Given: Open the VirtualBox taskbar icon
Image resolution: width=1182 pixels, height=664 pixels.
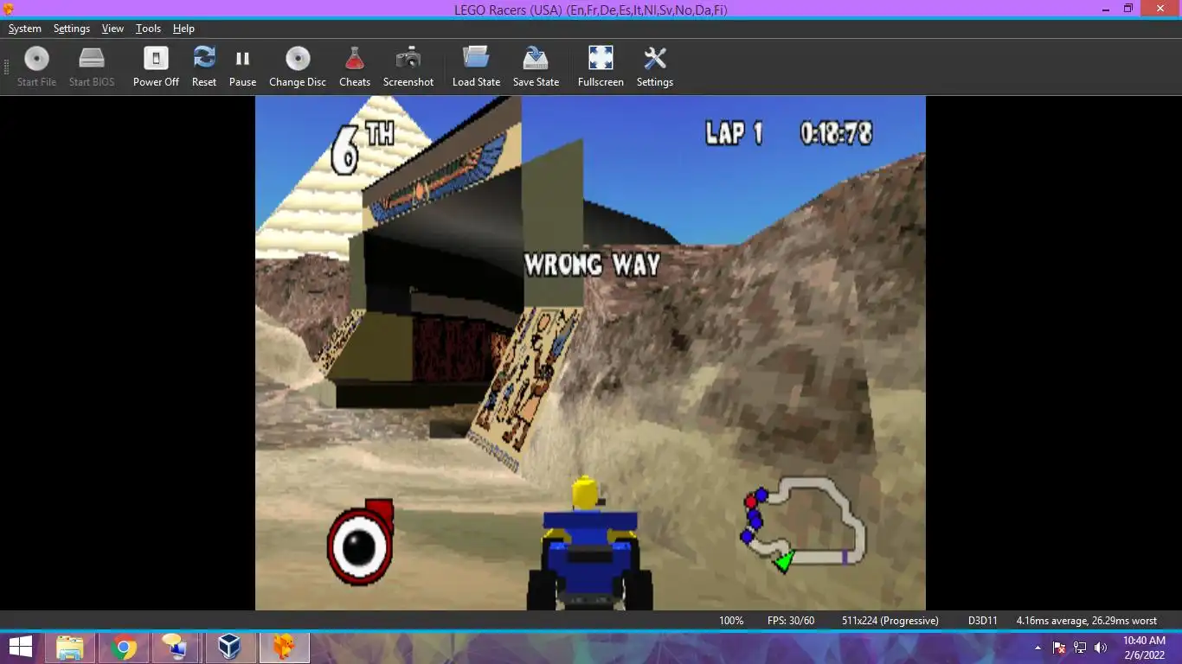Looking at the screenshot, I should coord(229,647).
